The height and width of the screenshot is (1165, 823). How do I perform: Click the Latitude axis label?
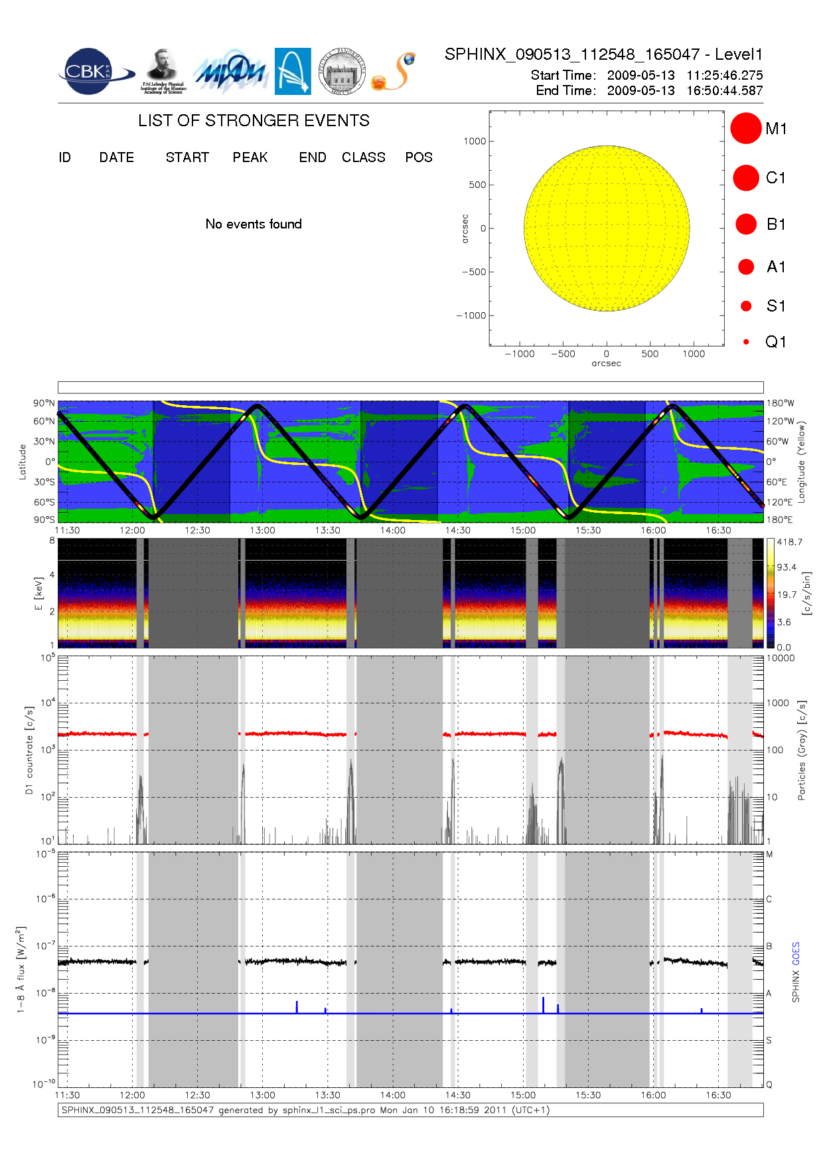point(22,462)
